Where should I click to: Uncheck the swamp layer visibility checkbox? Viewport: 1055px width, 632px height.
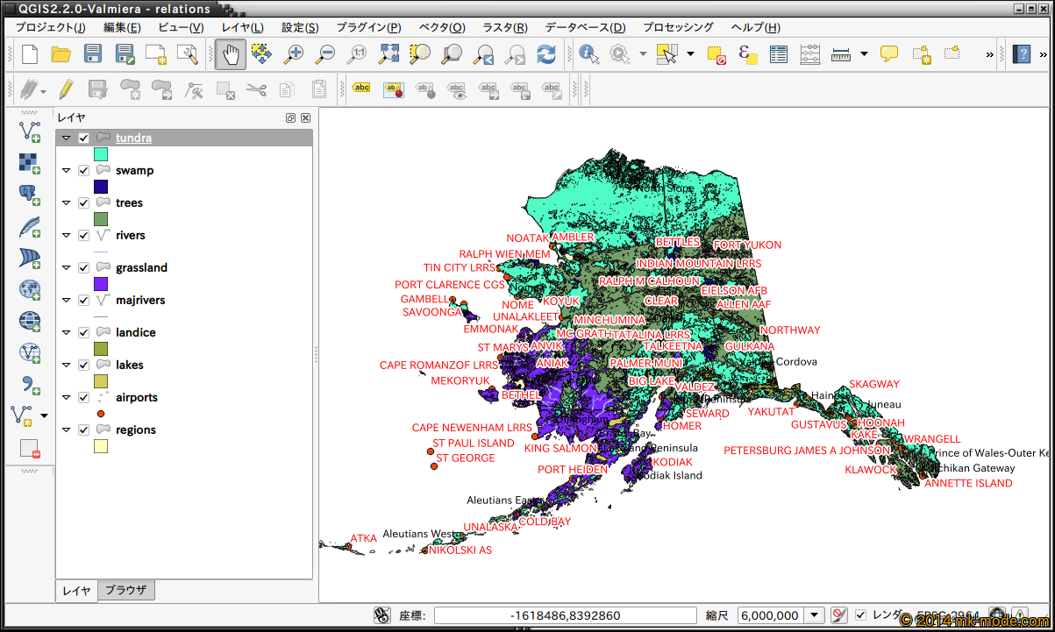tap(84, 171)
